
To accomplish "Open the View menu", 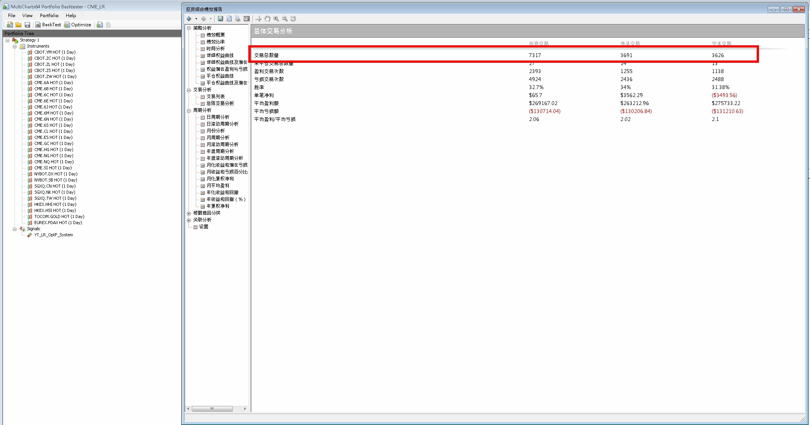I will (x=27, y=16).
